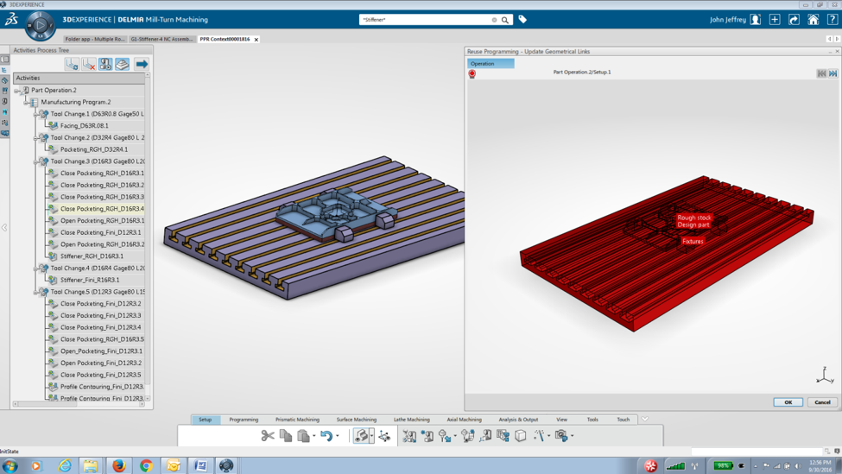The height and width of the screenshot is (474, 842).
Task: Click the Add plus icon in top bar
Action: pyautogui.click(x=775, y=19)
